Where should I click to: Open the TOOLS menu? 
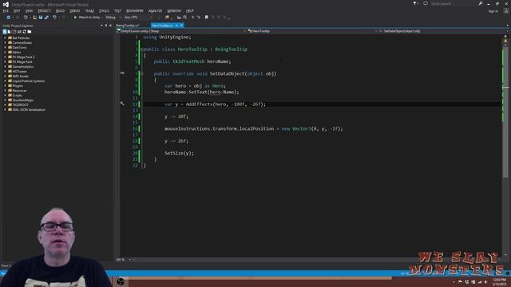click(x=104, y=11)
